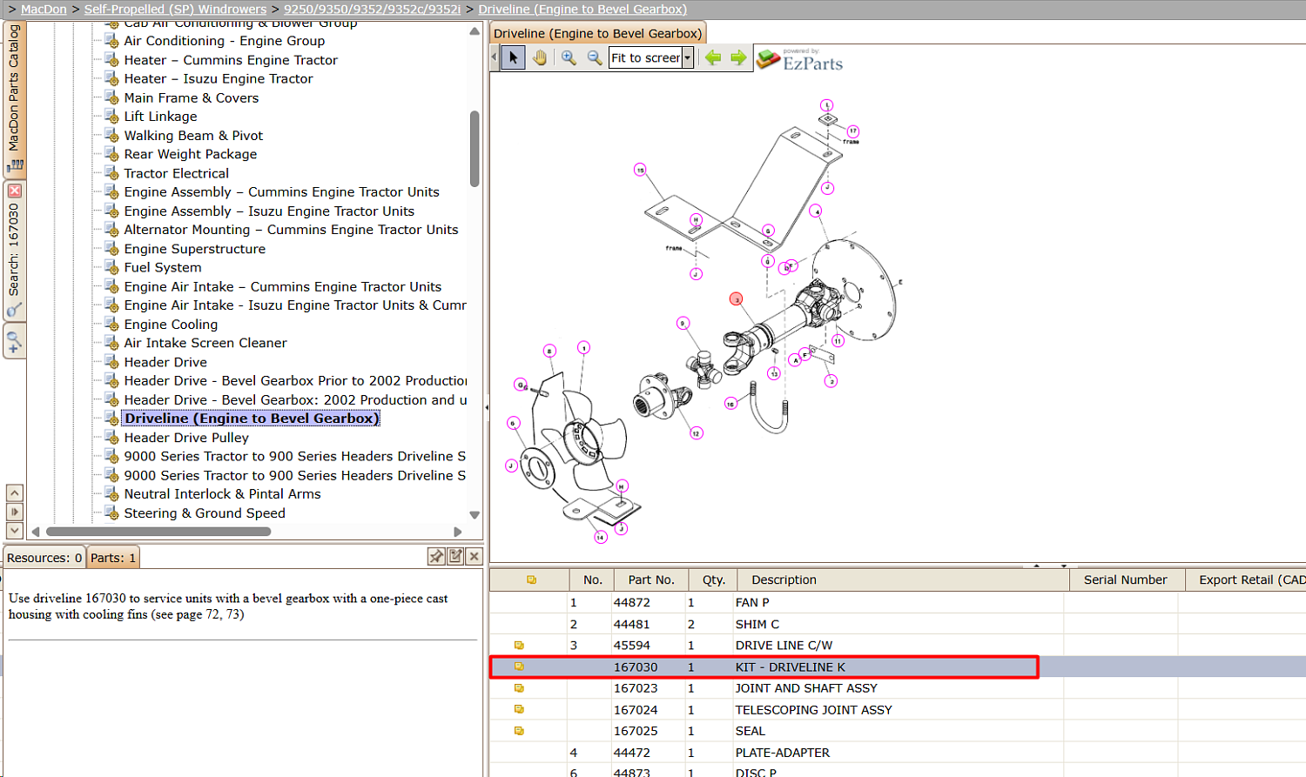The image size is (1306, 777).
Task: Select Walking Beam & Pivot tree item
Action: pyautogui.click(x=193, y=135)
